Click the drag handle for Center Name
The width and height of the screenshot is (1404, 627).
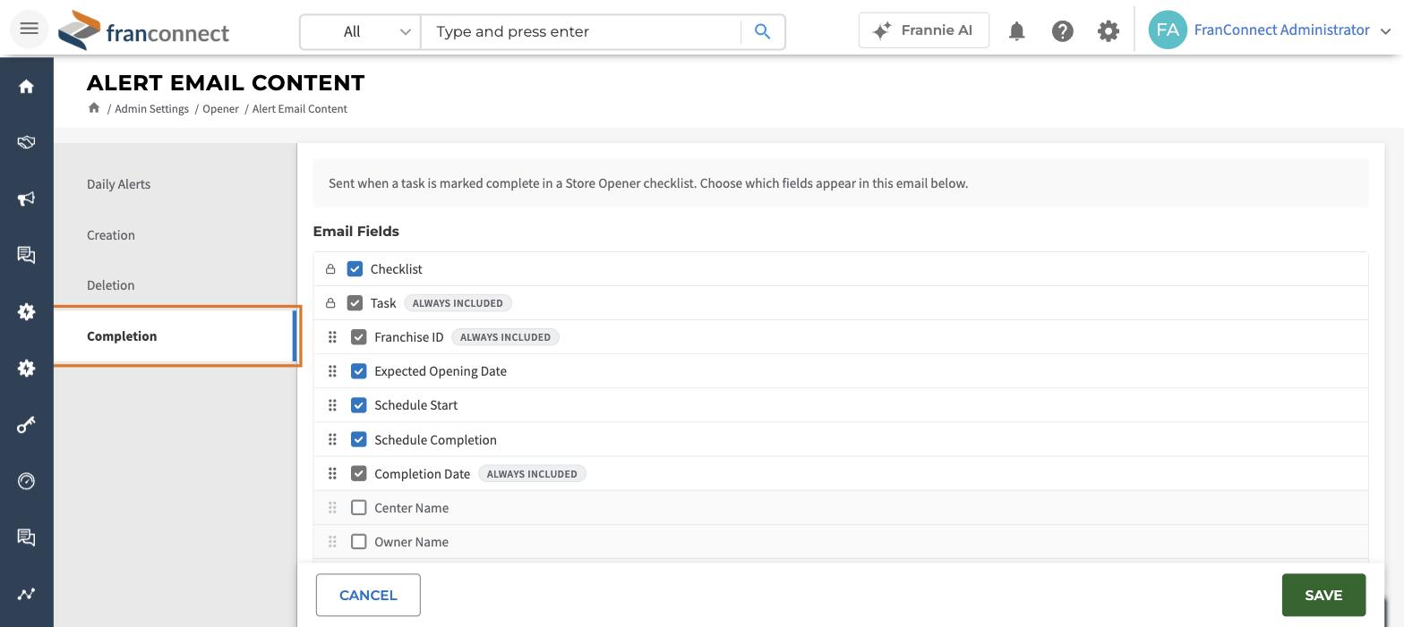point(332,507)
